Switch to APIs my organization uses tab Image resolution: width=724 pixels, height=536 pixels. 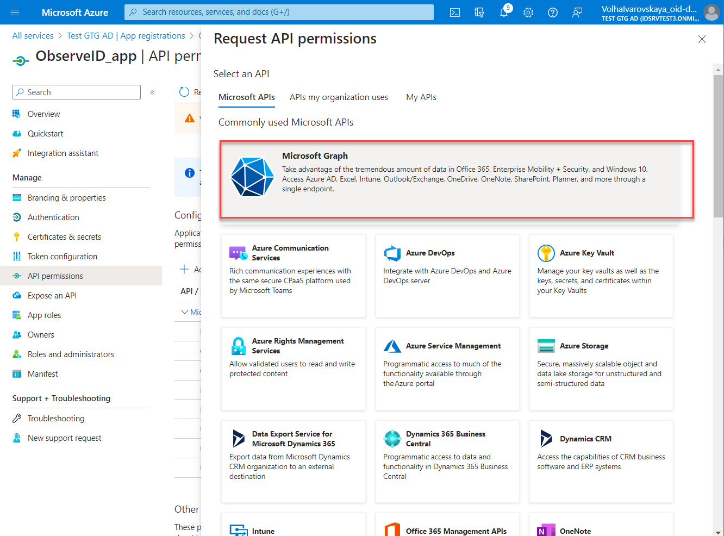339,97
